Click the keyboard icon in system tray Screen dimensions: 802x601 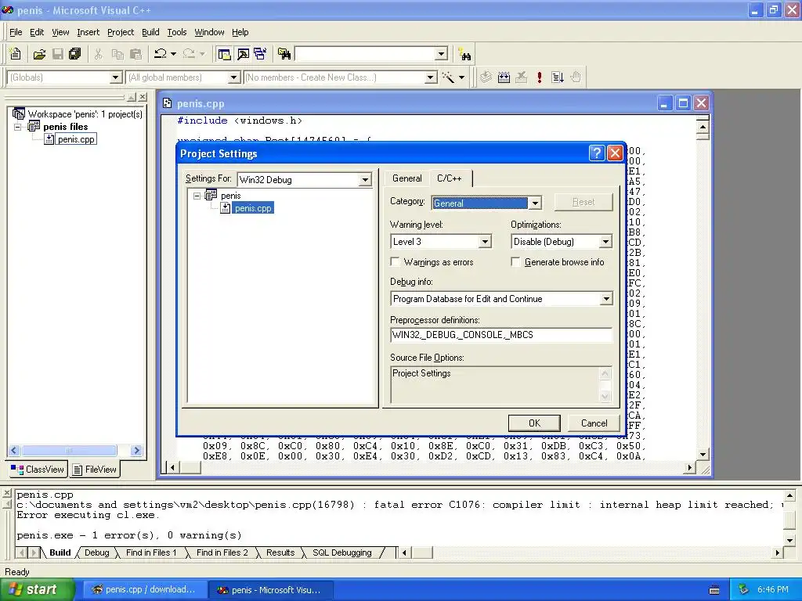coord(714,590)
